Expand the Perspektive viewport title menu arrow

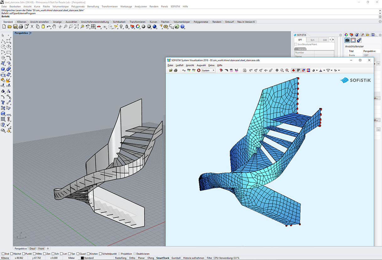tap(31, 33)
